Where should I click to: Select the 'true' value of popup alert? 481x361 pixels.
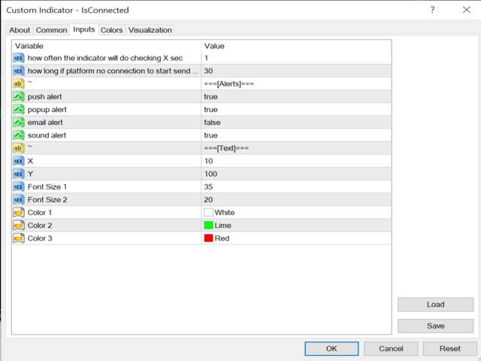210,110
